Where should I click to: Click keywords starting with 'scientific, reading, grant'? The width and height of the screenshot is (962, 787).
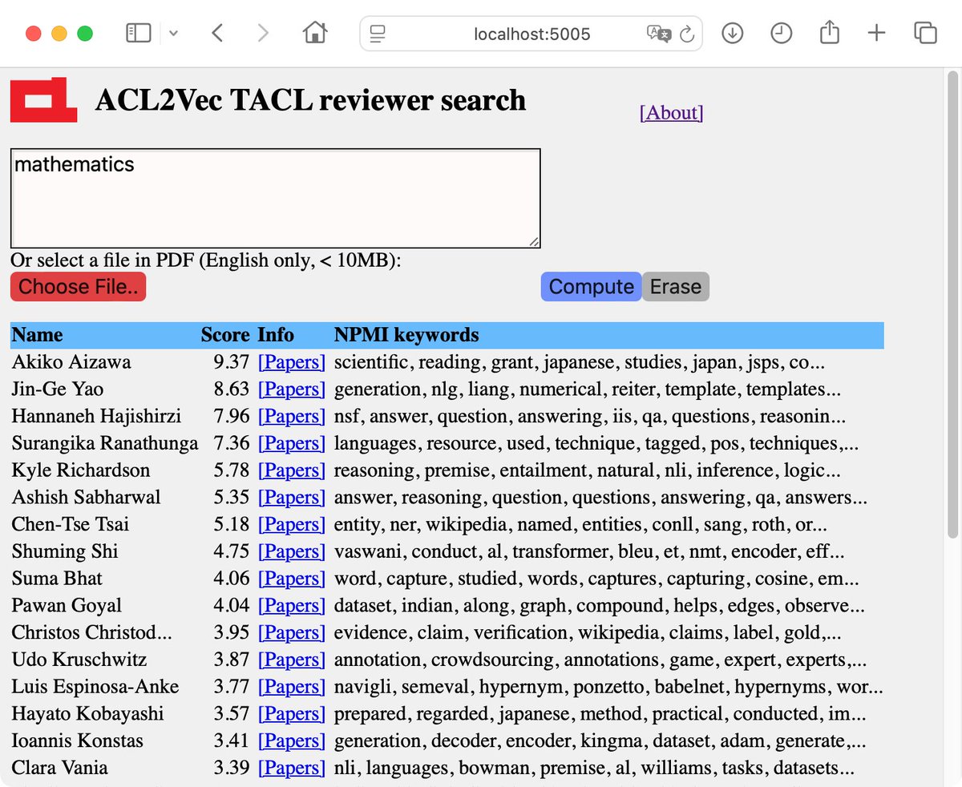tap(580, 362)
